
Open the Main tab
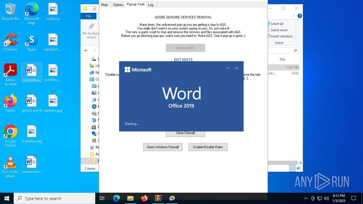coord(105,5)
